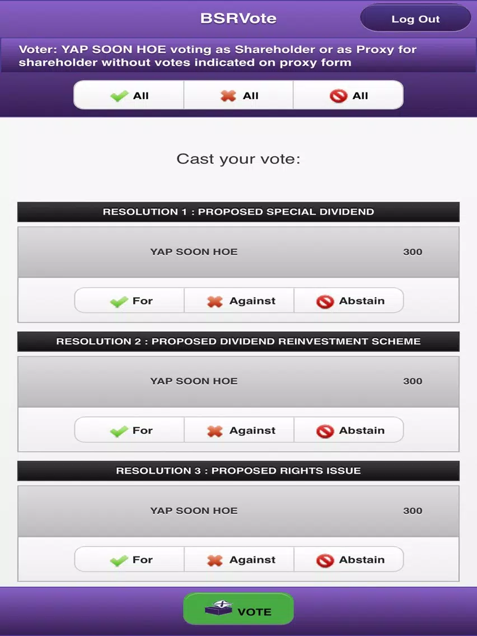Viewport: 477px width, 636px height.
Task: Click Abstain prohibition icon in Resolution 3
Action: click(325, 560)
